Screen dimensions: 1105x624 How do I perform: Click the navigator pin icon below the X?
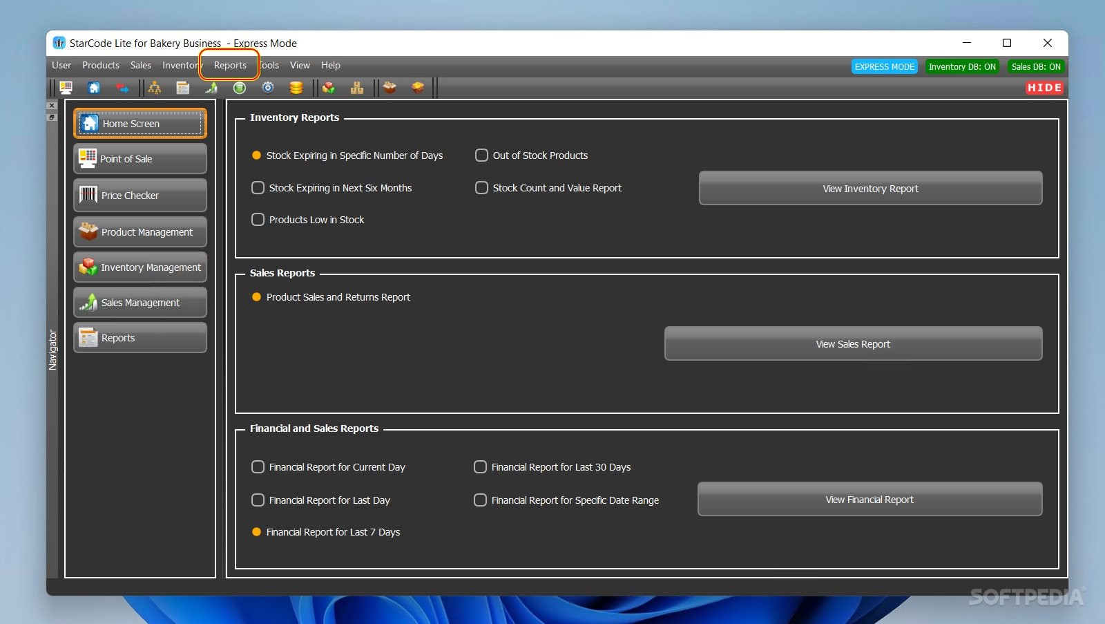52,117
